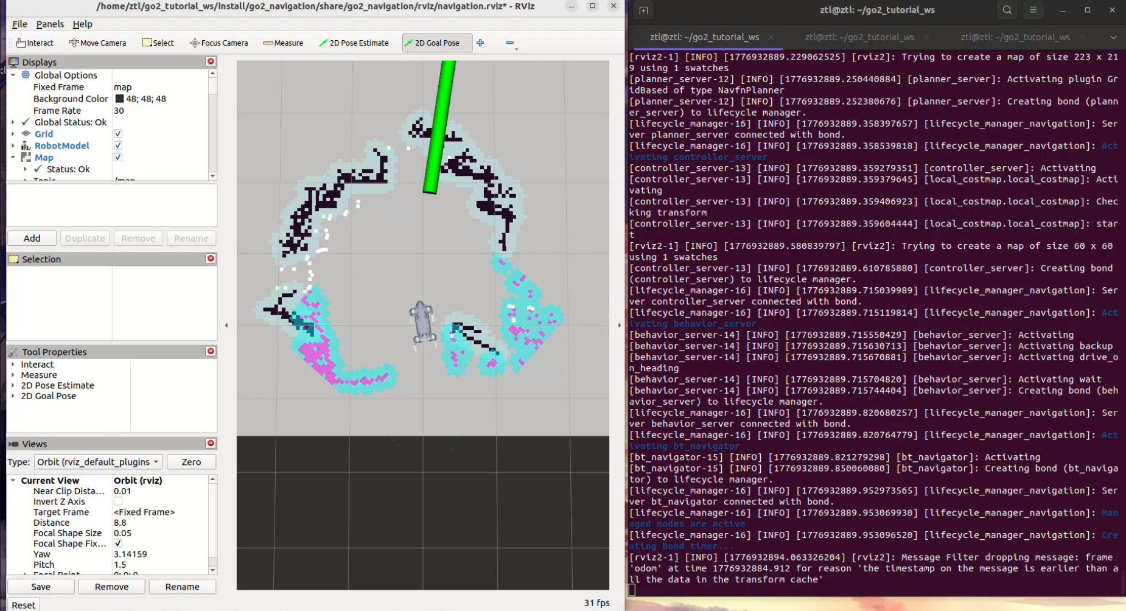Activate the Focus Camera tool
This screenshot has height=611, width=1126.
click(x=219, y=43)
